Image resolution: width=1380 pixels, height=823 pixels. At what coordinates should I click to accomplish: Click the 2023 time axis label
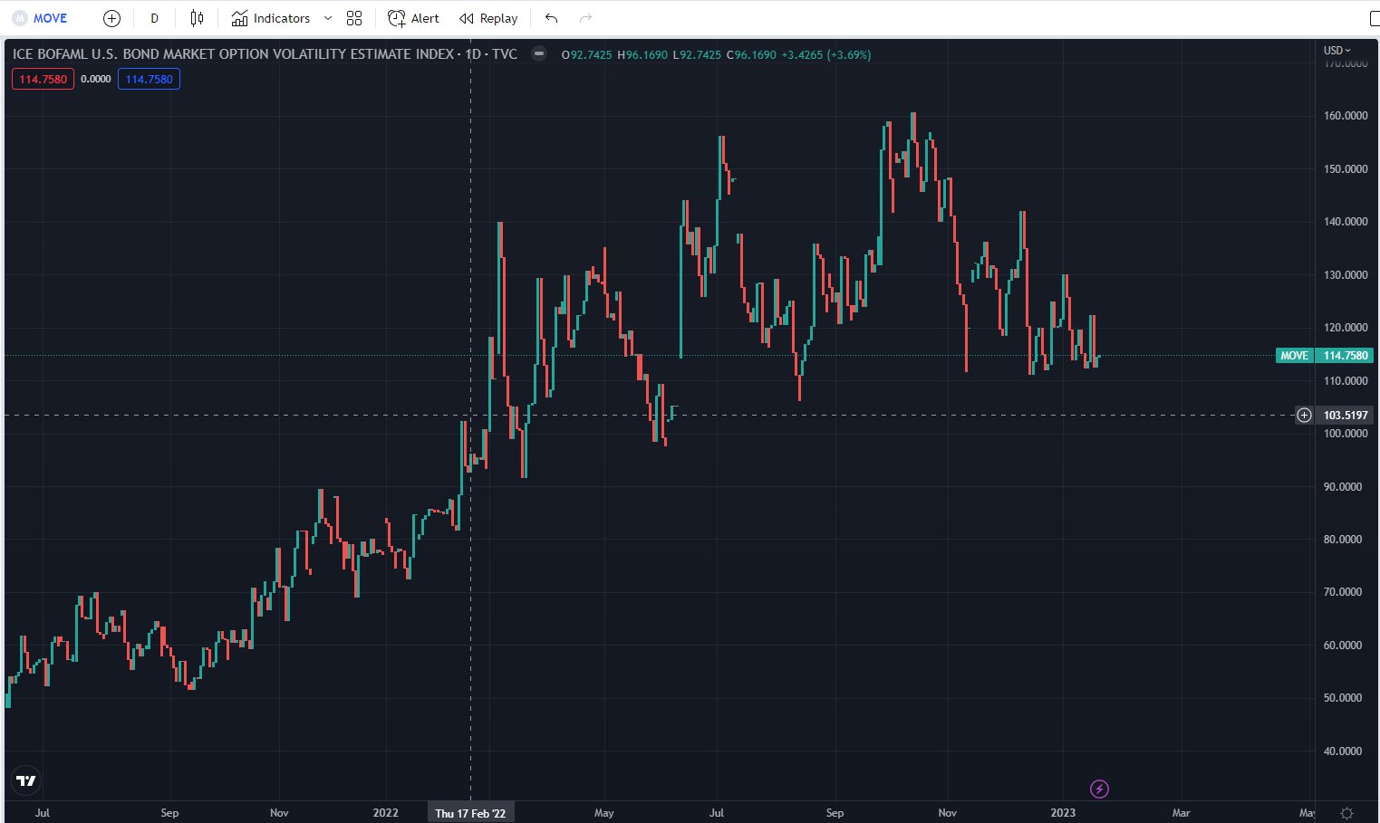coord(1063,813)
